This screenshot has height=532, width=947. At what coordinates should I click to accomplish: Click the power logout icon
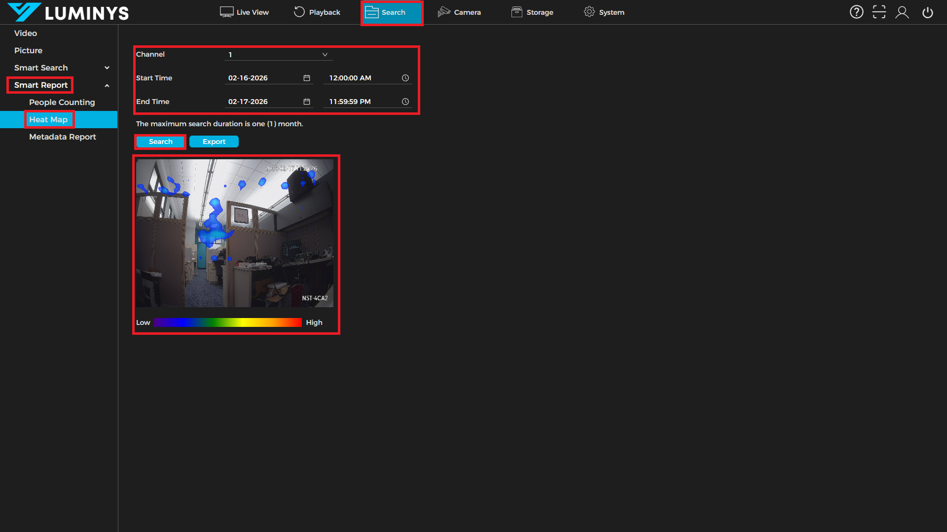point(927,12)
